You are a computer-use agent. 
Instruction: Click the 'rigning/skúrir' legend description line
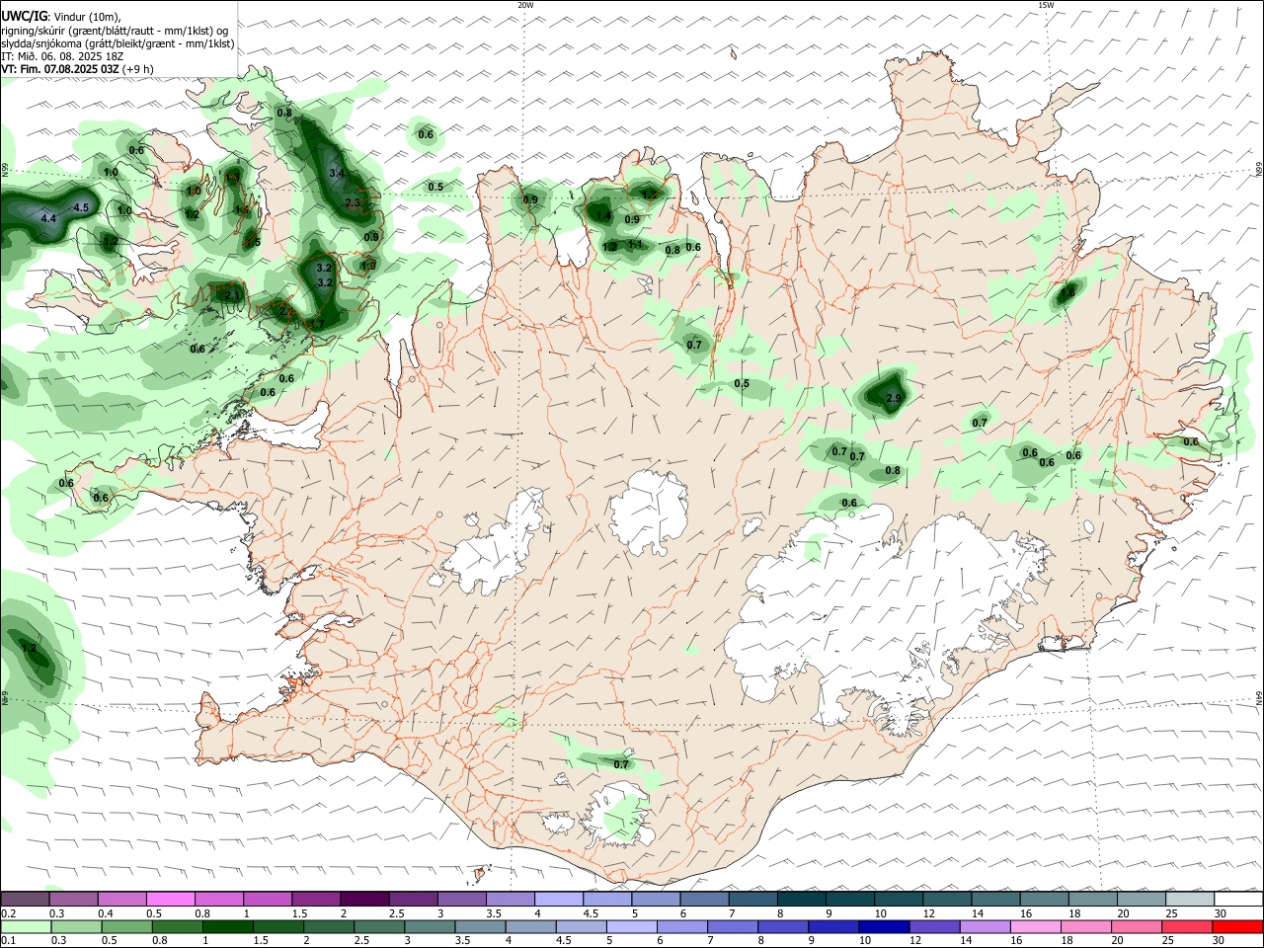(x=115, y=31)
